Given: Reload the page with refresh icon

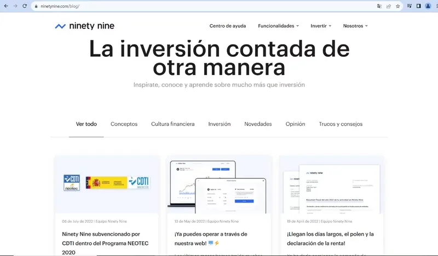Looking at the screenshot, I should [x=25, y=6].
